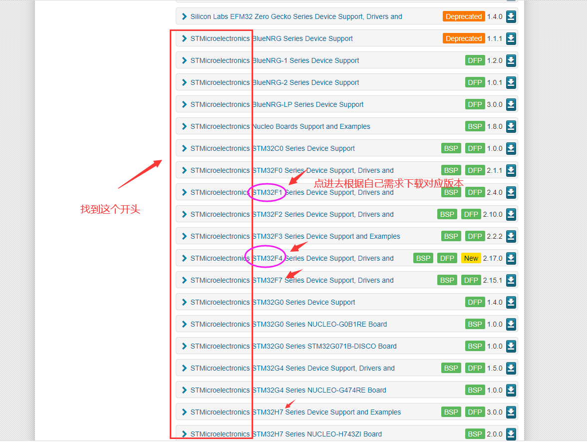This screenshot has width=587, height=442.
Task: Click version 2.0.0 on NUCLEO-H743ZI row
Action: tap(495, 434)
